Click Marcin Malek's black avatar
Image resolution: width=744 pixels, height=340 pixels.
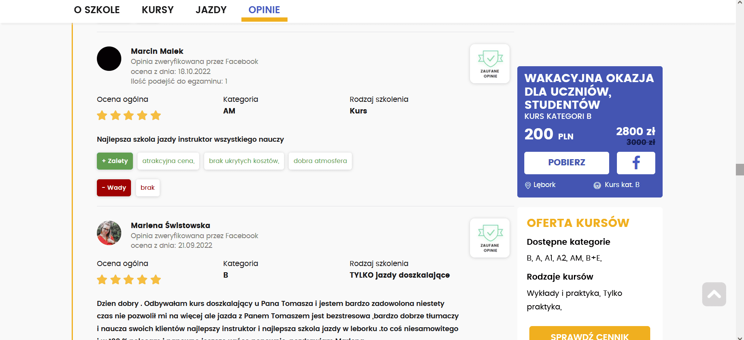point(109,59)
